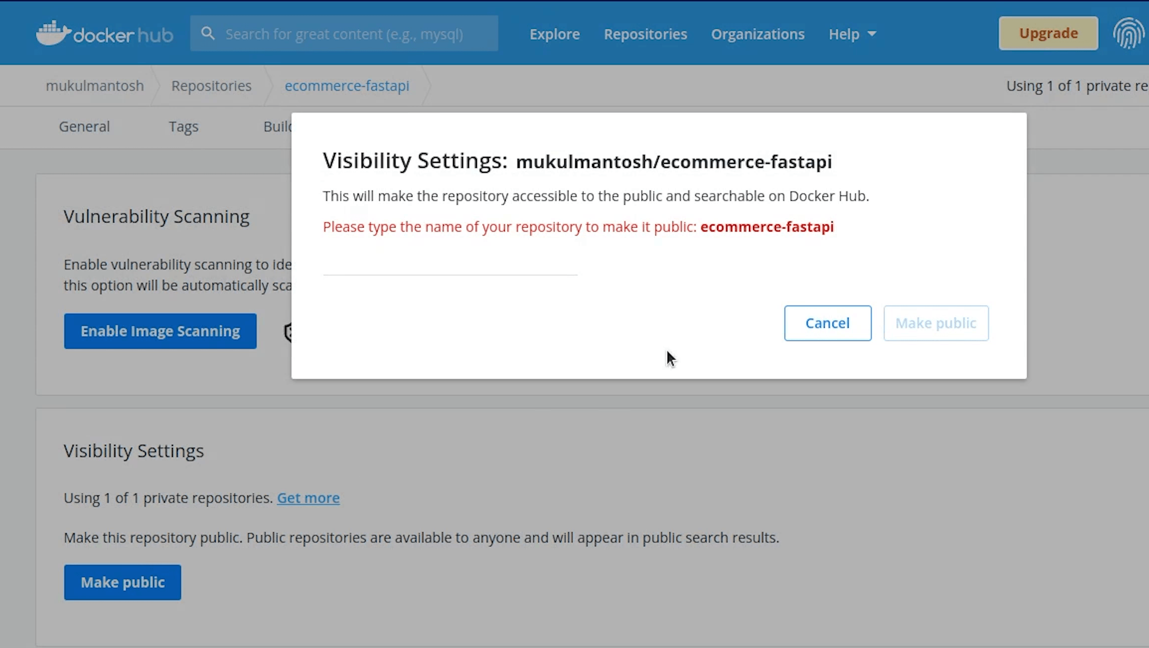Open the Explore menu item
Screen dimensions: 1149x648
554,34
